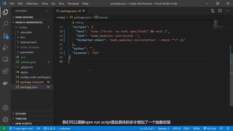The image size is (233, 131).
Task: Open the Remote Explorer view
Action: coord(5,59)
